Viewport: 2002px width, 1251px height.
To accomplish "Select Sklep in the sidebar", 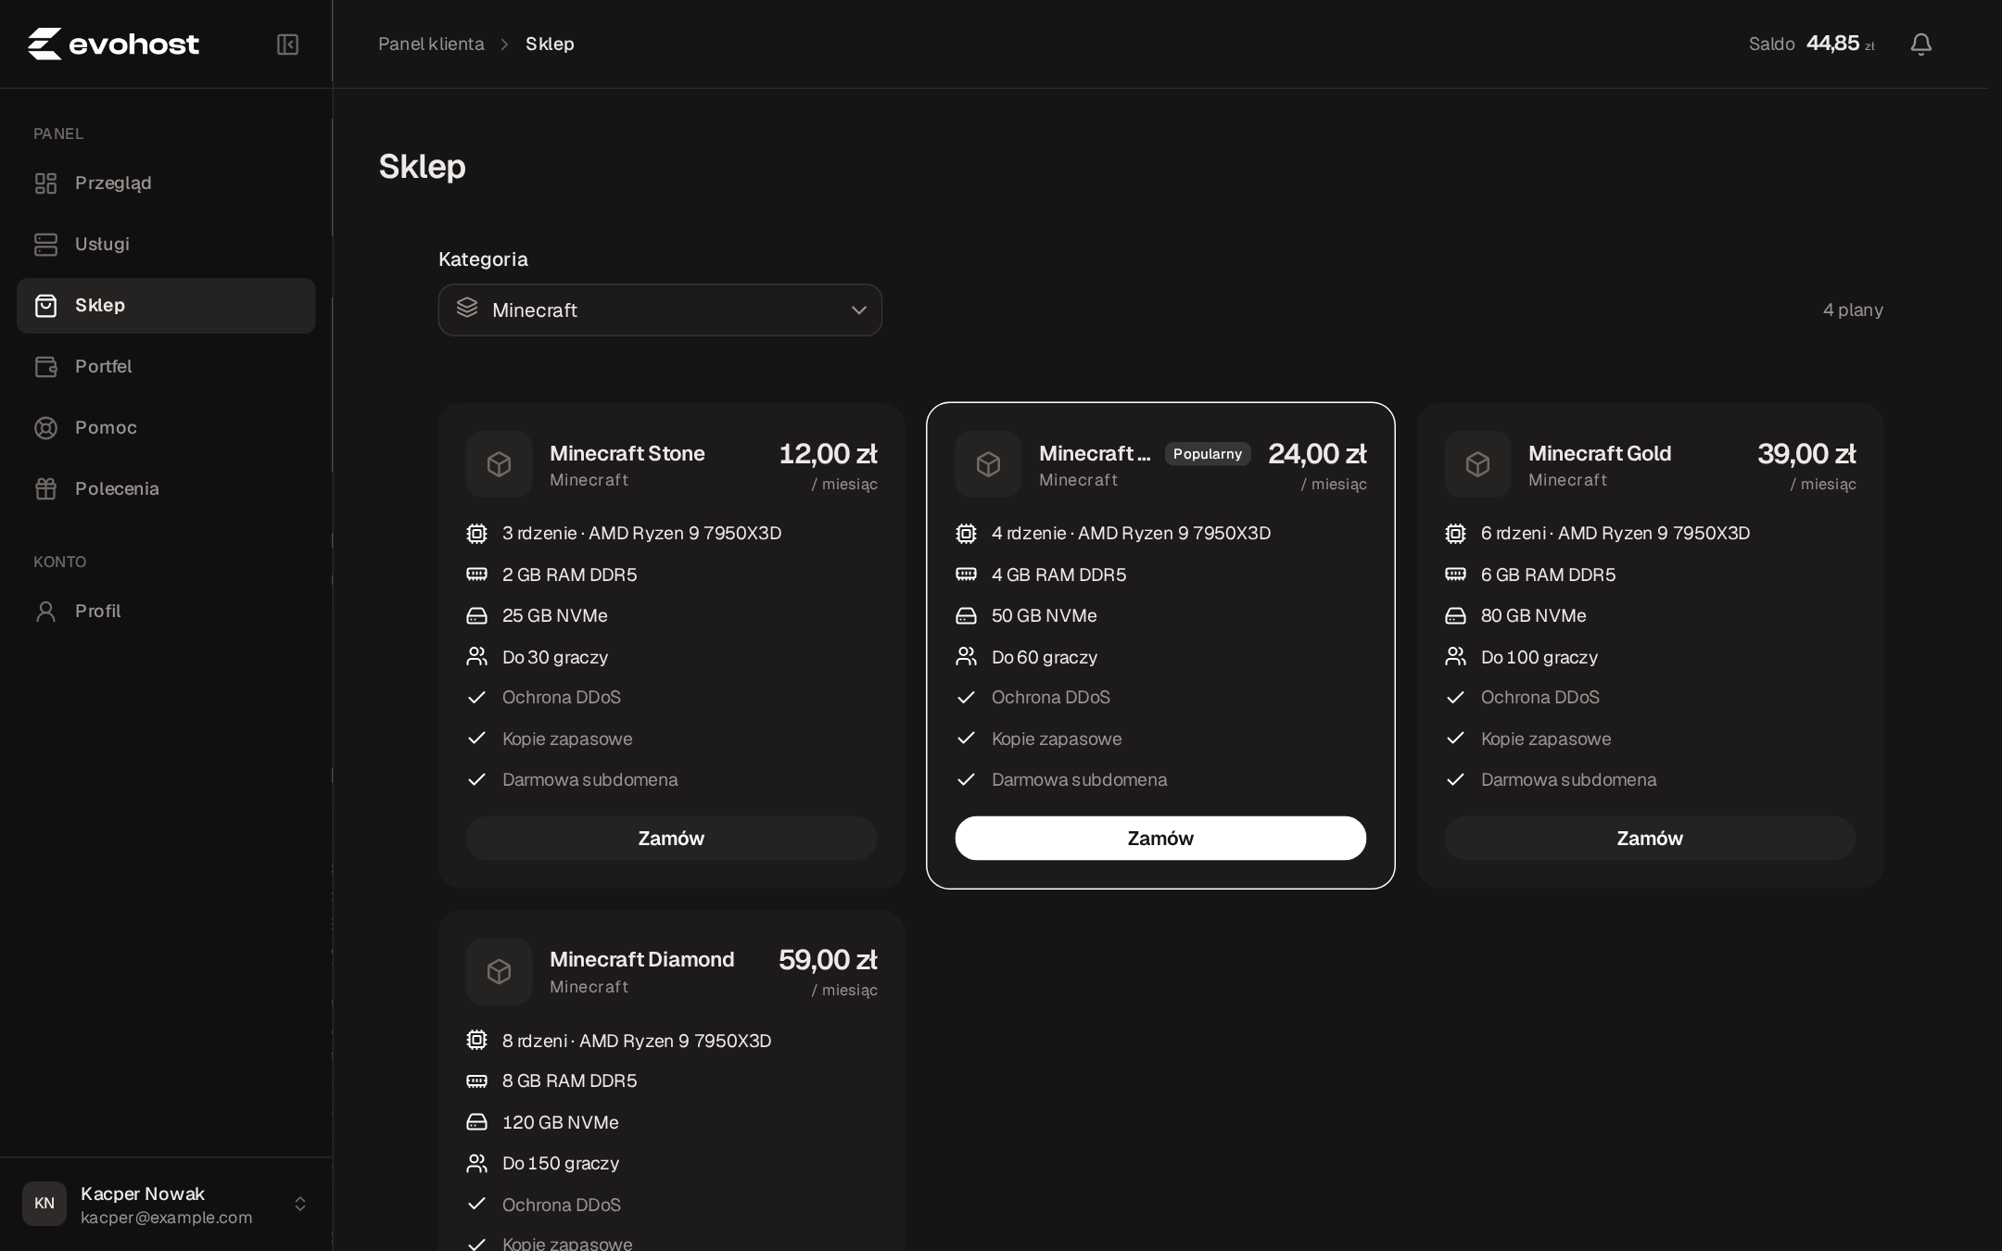I will (166, 306).
